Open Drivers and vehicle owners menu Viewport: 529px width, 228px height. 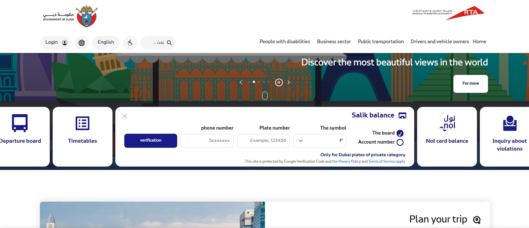coord(440,42)
